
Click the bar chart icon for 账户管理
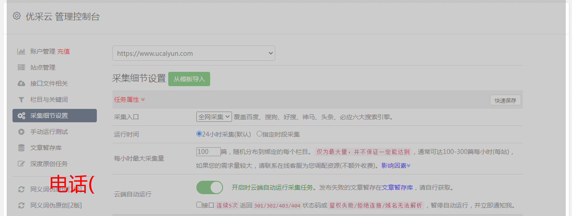tap(21, 51)
